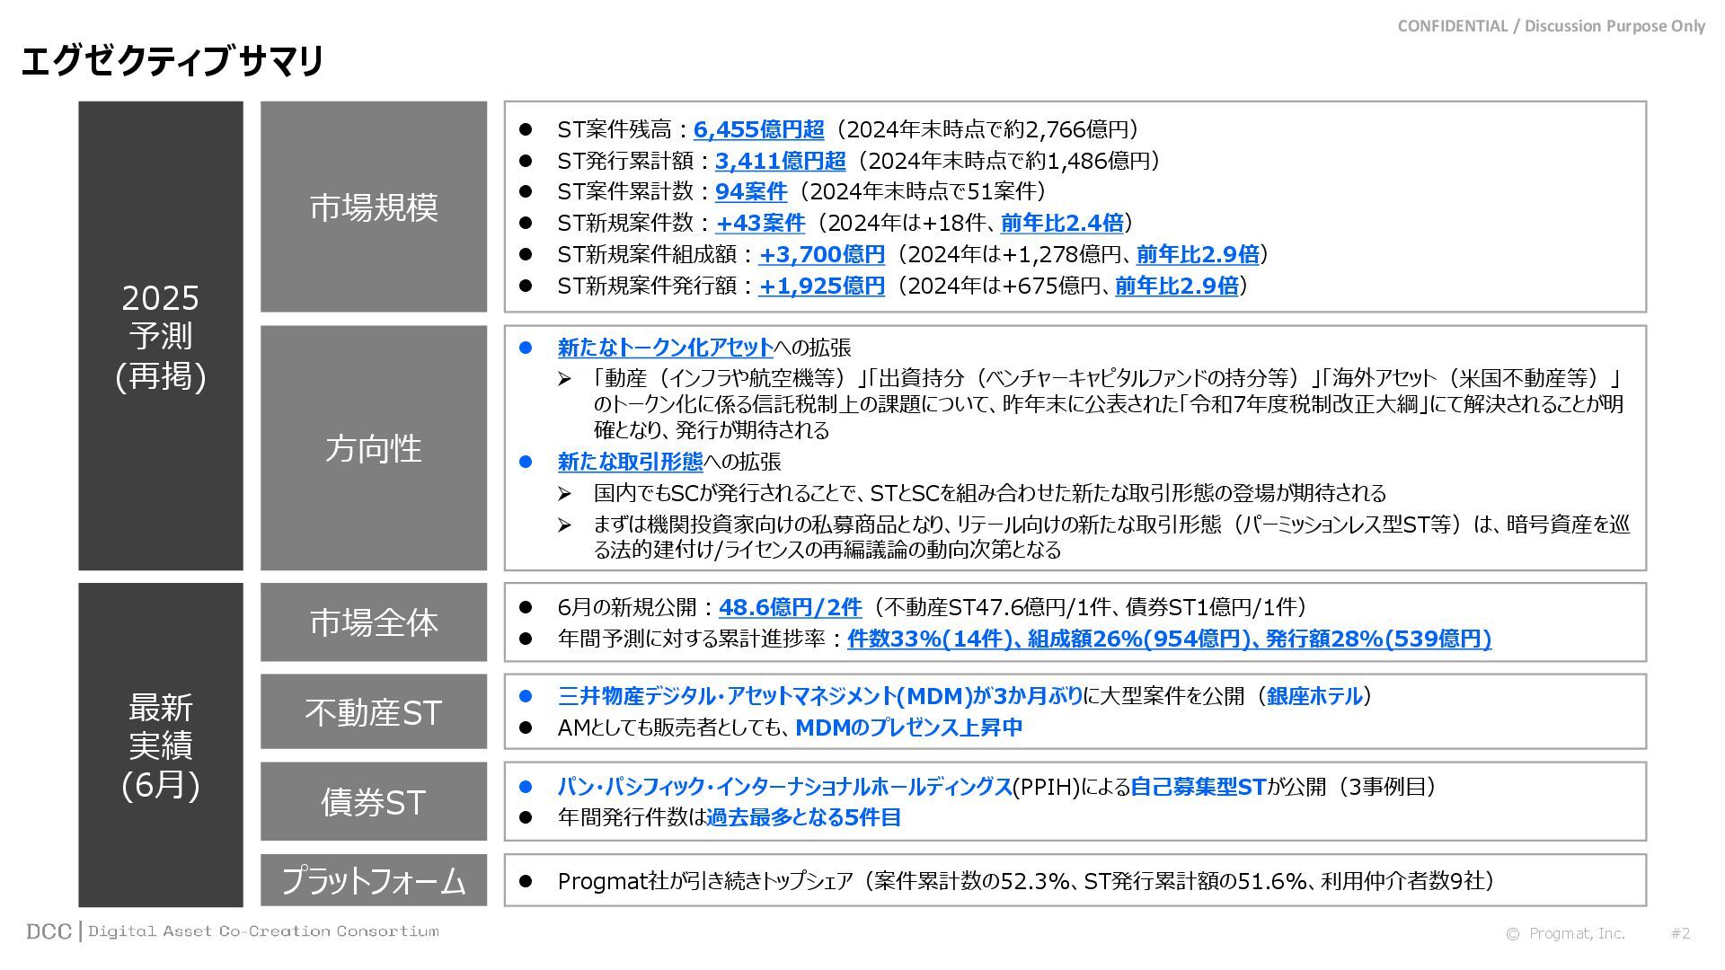Click the 48.6億円/2件 underlined figure
The width and height of the screenshot is (1725, 970).
click(790, 607)
